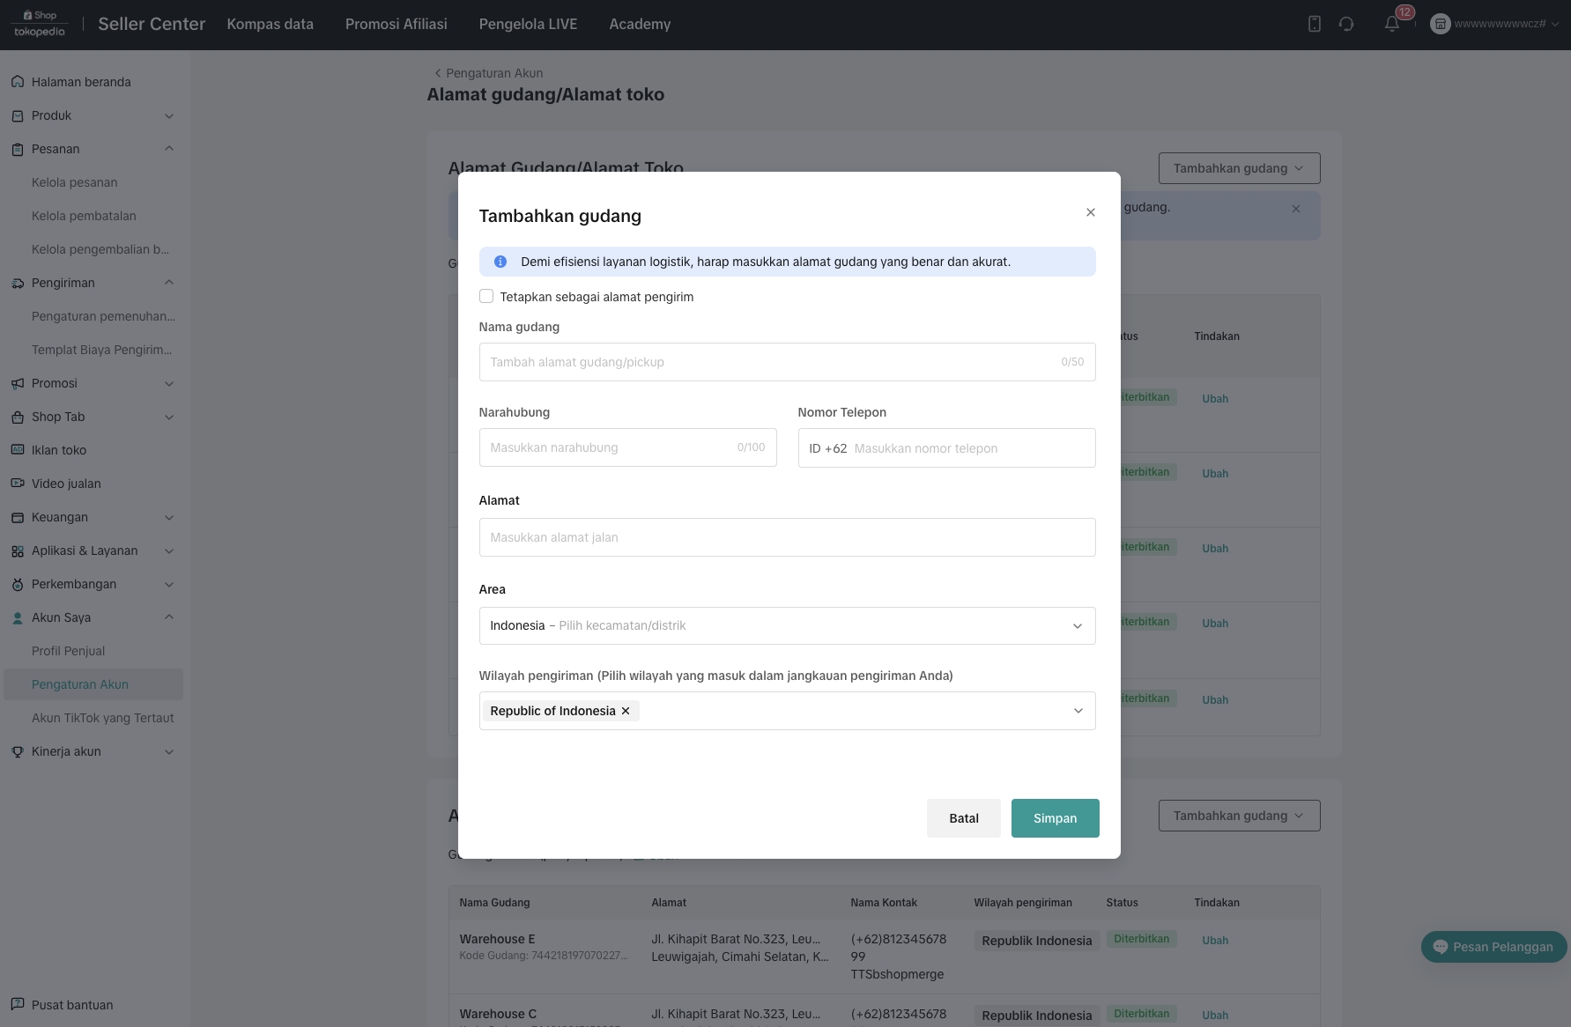Expand the Produk sidebar menu

click(x=168, y=115)
